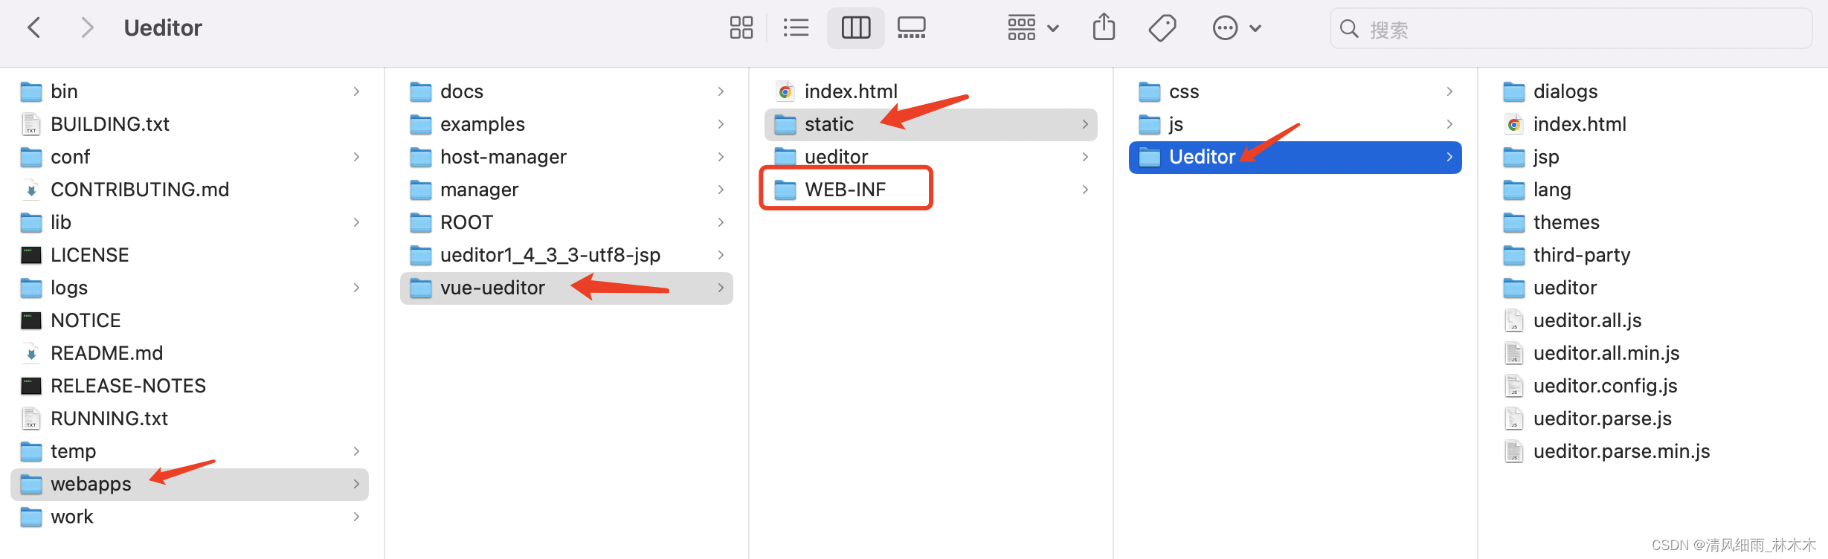Select the ueditor.all.min.js file icon

1514,353
